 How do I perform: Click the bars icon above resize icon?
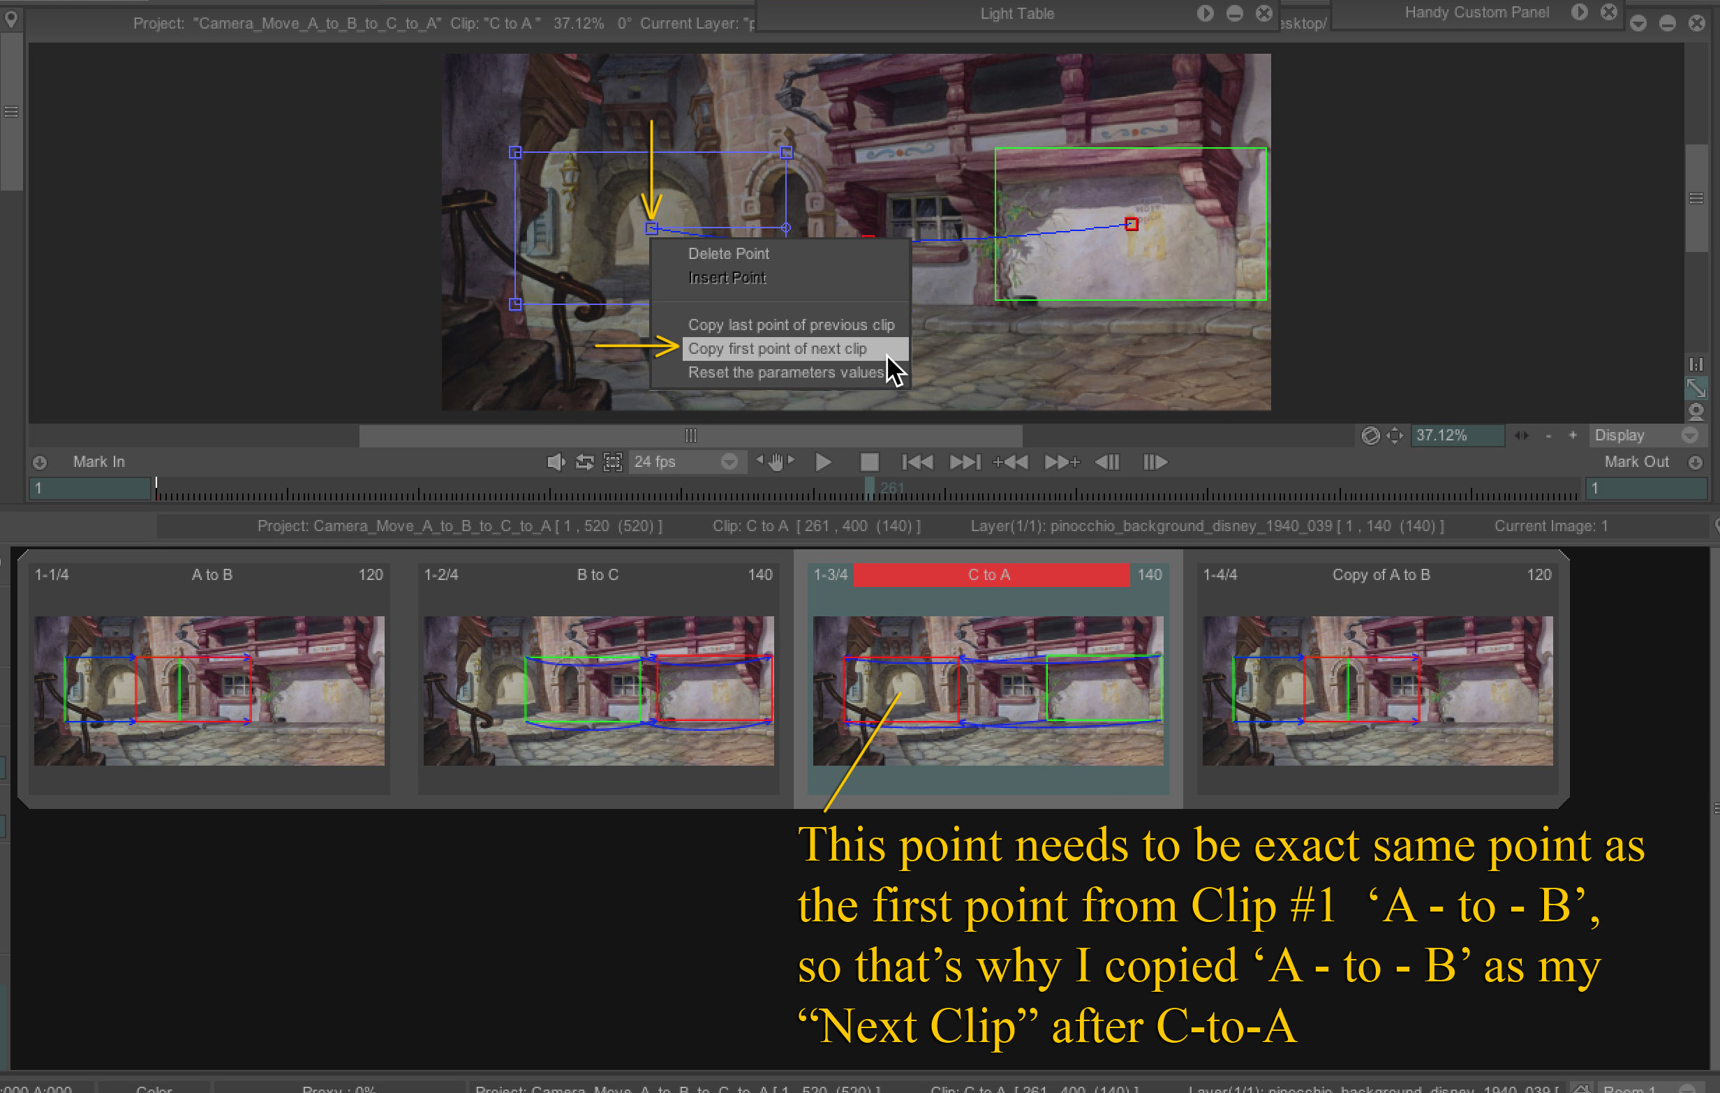pos(1696,364)
